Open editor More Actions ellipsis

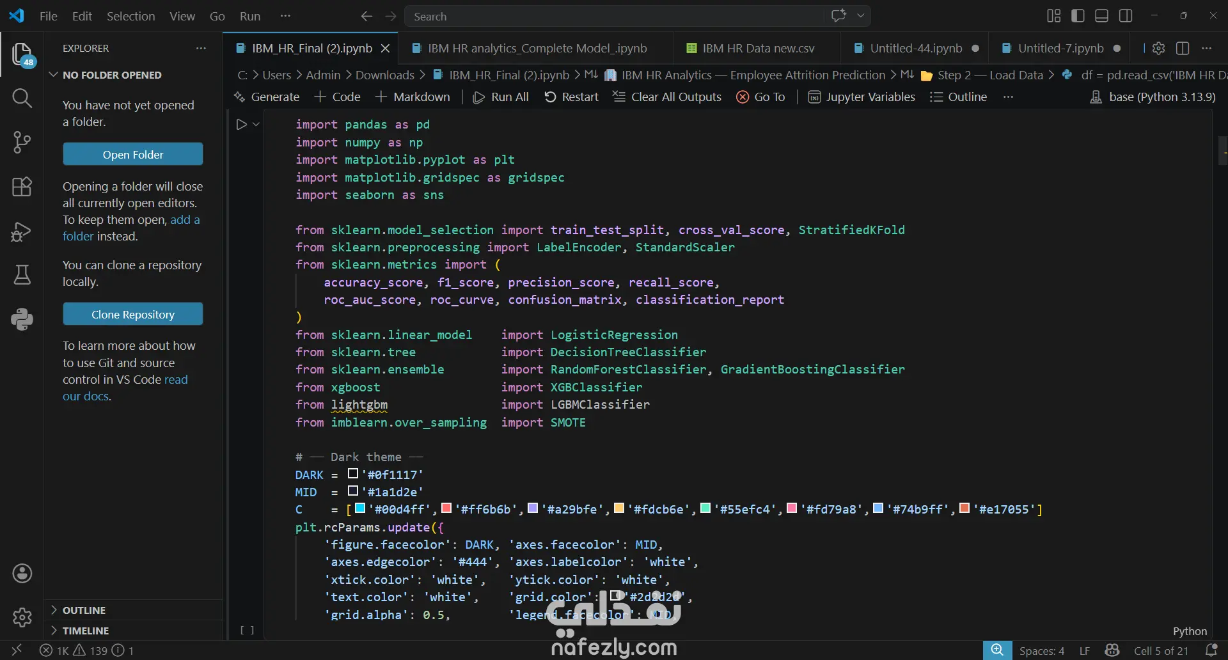click(1207, 48)
